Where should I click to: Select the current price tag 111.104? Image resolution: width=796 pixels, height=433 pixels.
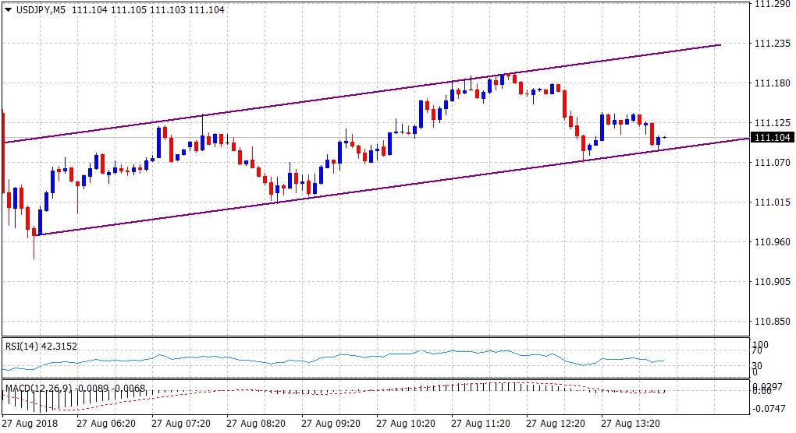click(771, 138)
